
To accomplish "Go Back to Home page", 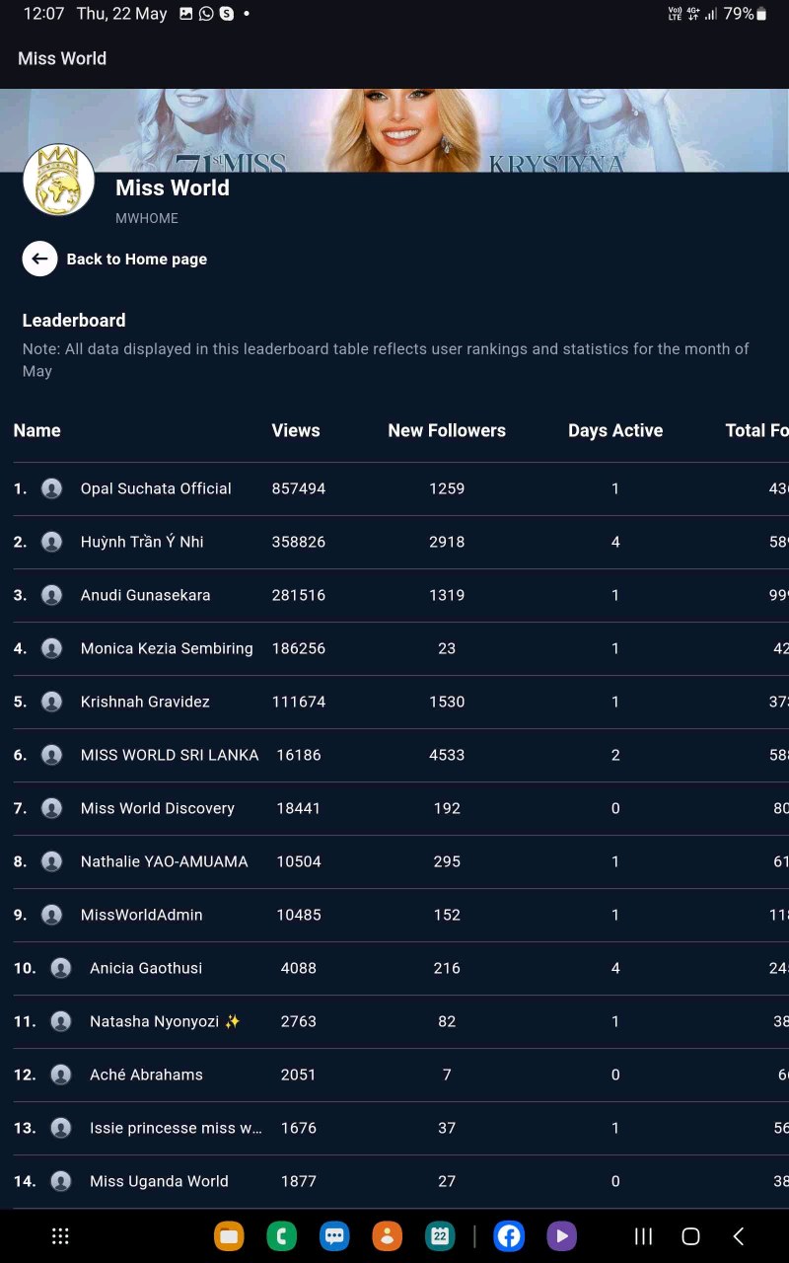I will pyautogui.click(x=136, y=260).
